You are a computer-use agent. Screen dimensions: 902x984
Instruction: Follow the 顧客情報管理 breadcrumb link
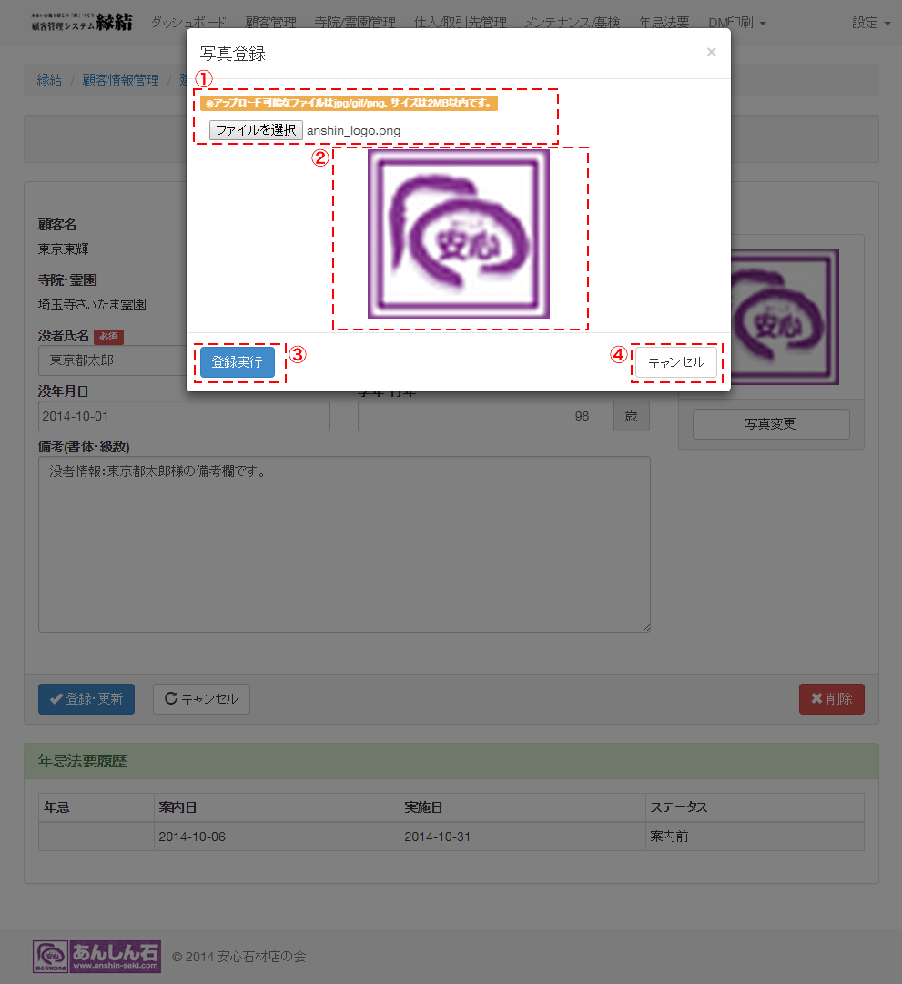[x=120, y=80]
